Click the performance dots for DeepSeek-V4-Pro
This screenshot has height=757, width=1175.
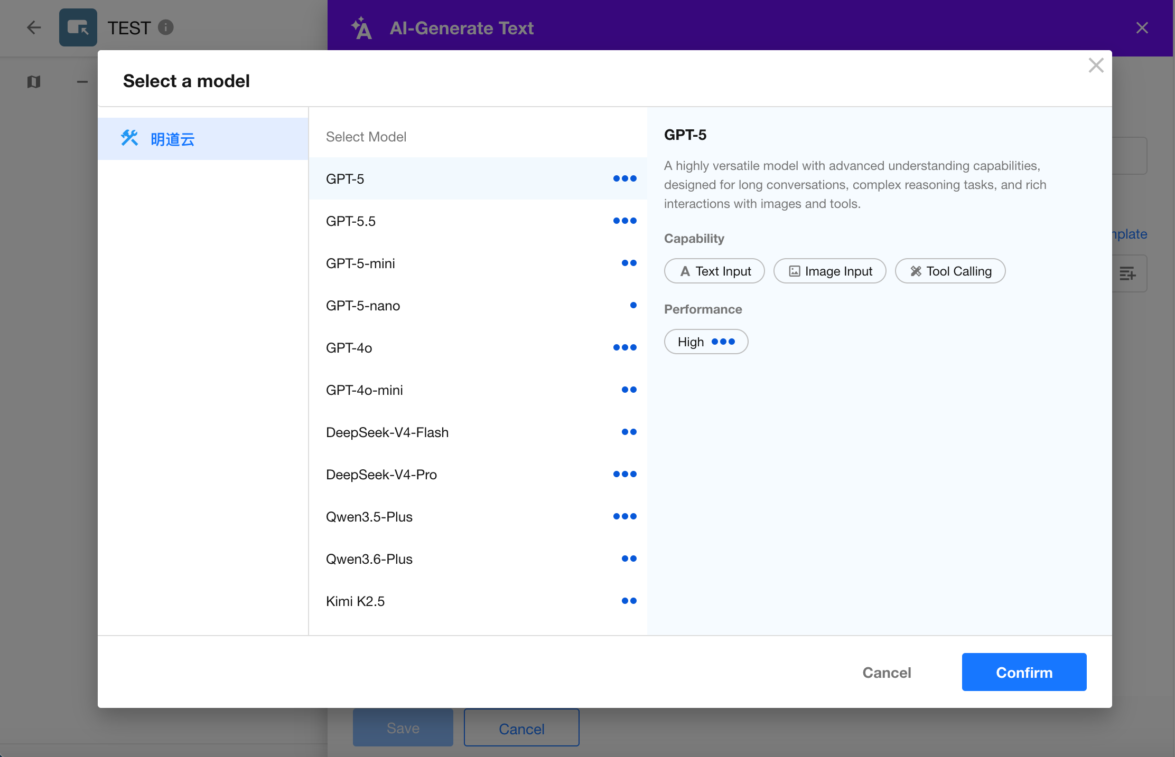pos(625,474)
